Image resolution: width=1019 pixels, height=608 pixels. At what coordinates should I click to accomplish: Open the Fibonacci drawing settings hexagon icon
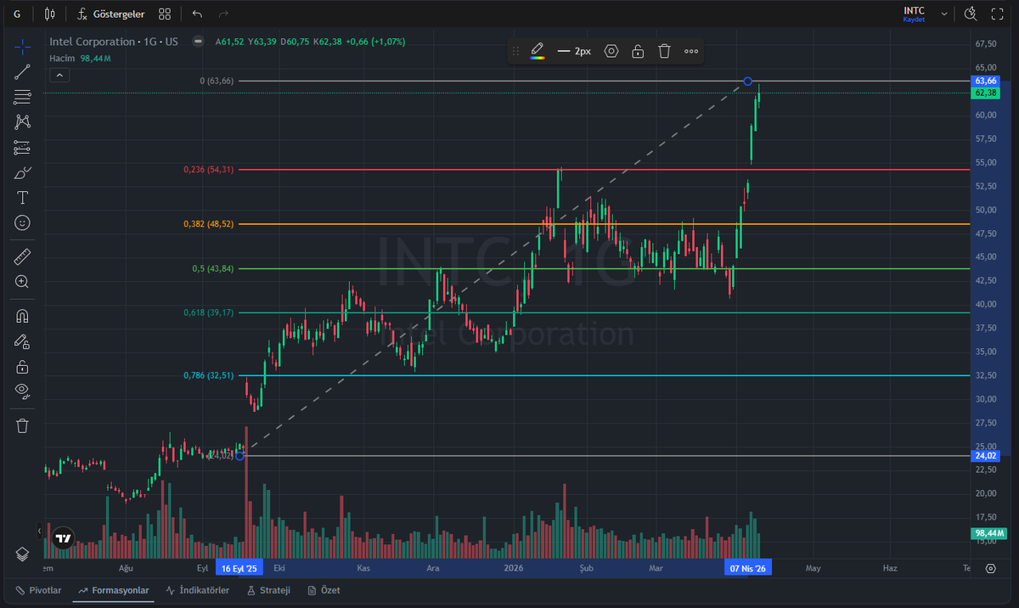pyautogui.click(x=611, y=51)
